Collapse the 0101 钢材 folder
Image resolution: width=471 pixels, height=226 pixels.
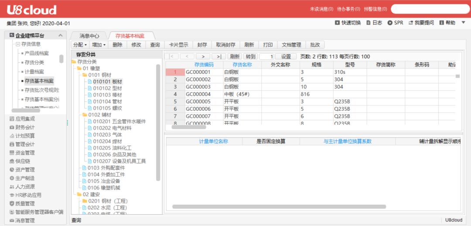pyautogui.click(x=85, y=75)
